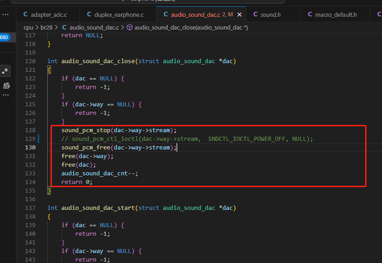Click 'audio_sound_dac_start' function name in code
The image size is (382, 263).
click(x=98, y=208)
